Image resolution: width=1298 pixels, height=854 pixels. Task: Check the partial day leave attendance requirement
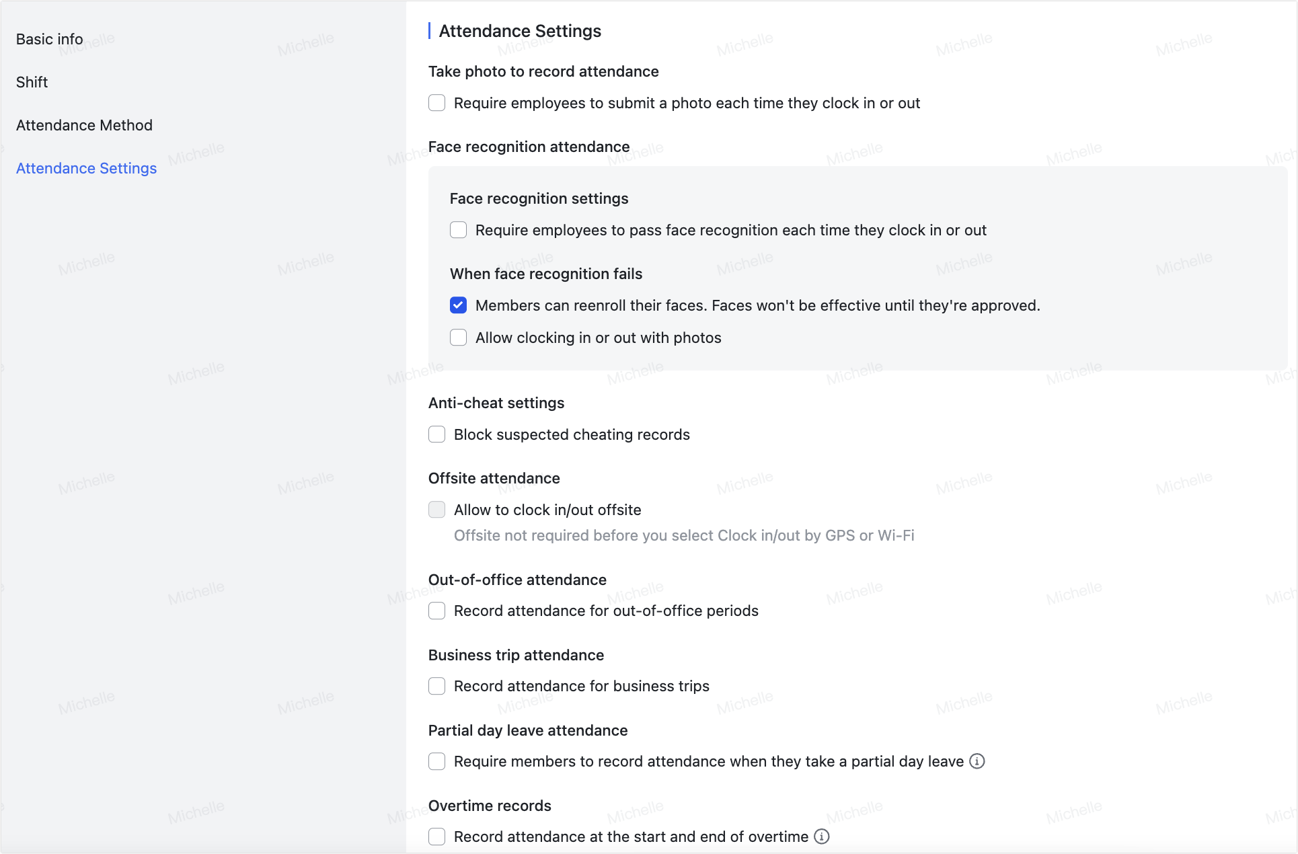pyautogui.click(x=436, y=761)
